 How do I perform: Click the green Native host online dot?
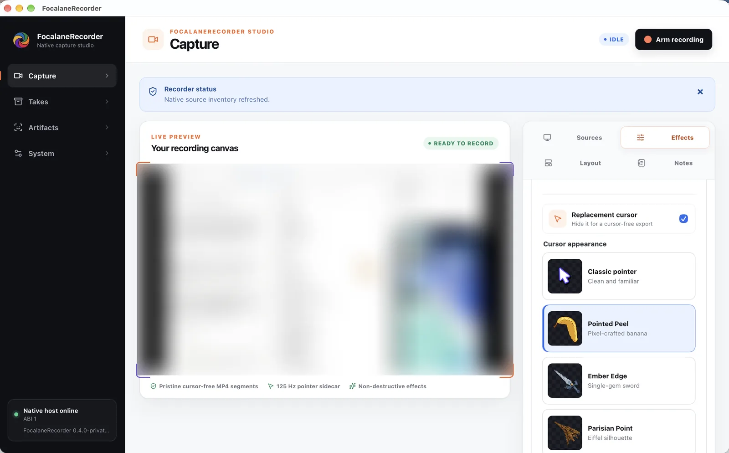16,414
